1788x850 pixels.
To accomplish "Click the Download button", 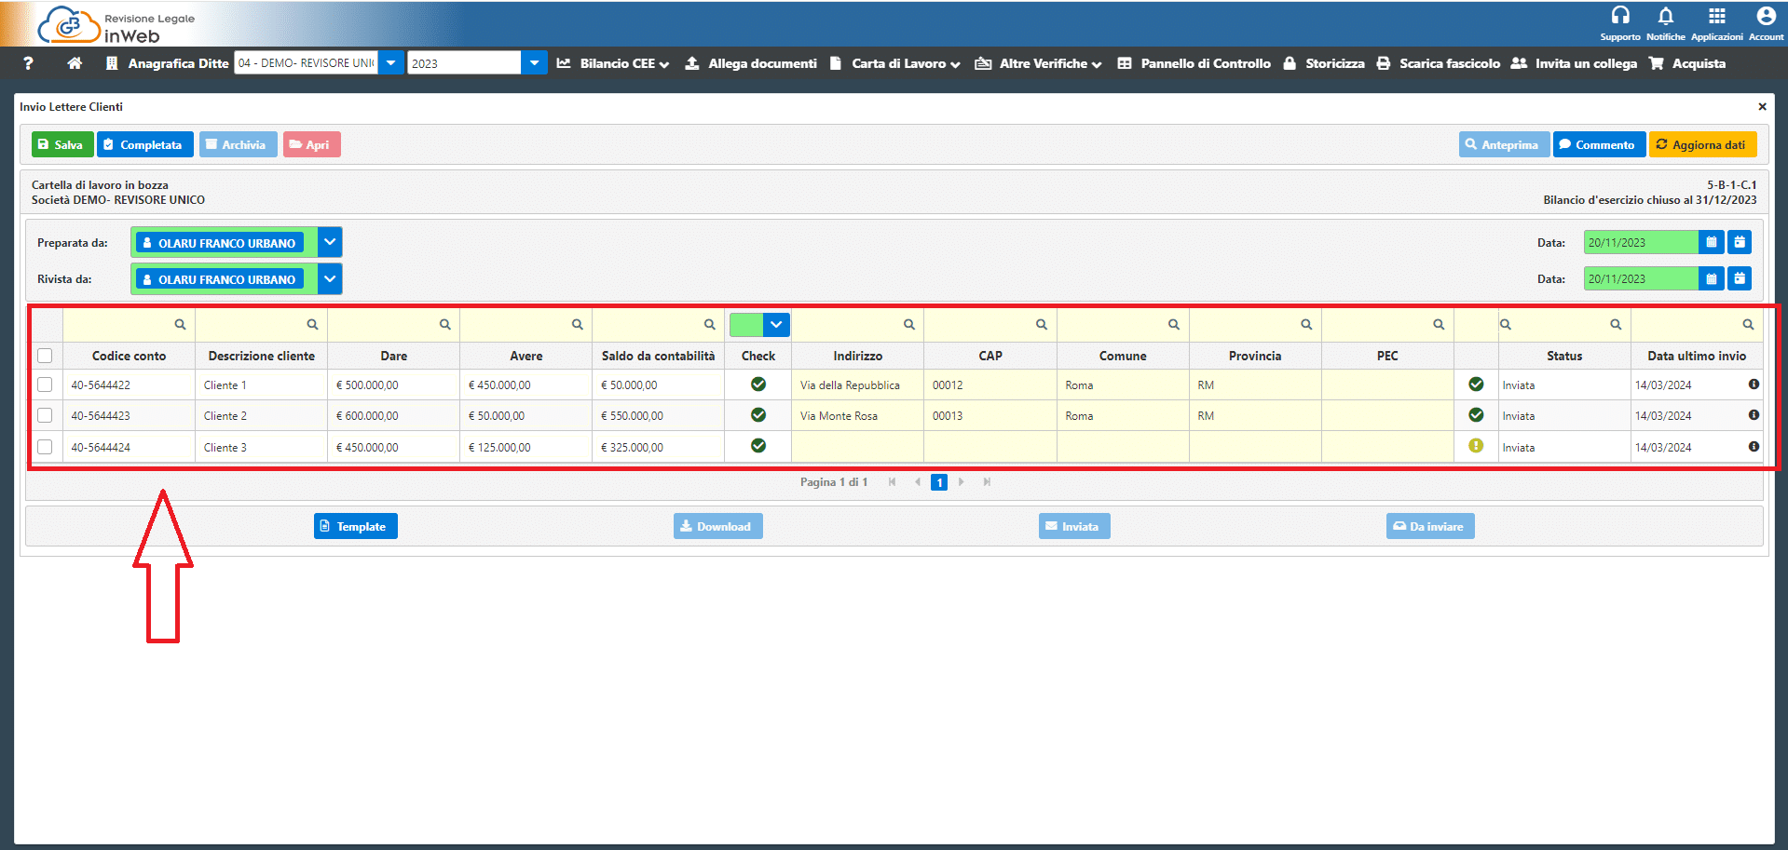I will (x=718, y=526).
